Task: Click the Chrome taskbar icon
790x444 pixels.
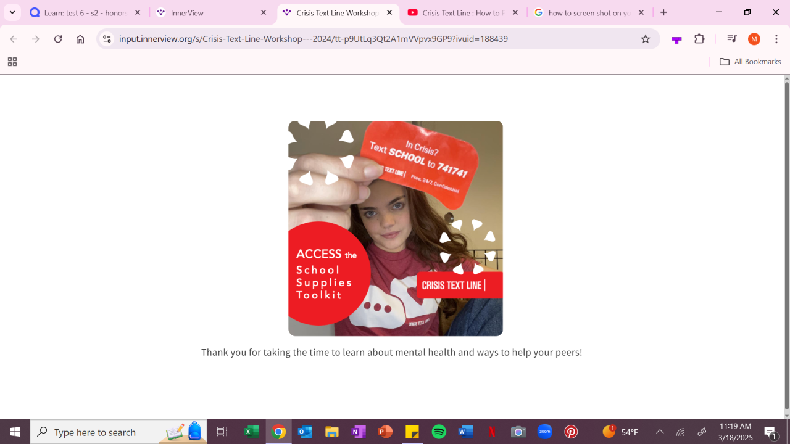Action: pos(279,432)
